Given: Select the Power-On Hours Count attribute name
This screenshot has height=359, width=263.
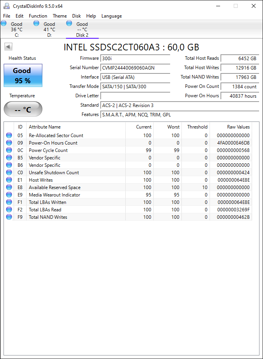Looking at the screenshot, I should point(53,143).
